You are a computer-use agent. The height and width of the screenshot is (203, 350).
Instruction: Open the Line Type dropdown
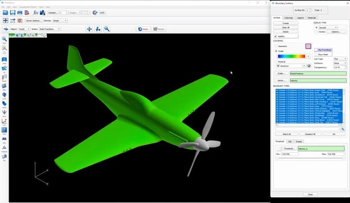(340, 59)
